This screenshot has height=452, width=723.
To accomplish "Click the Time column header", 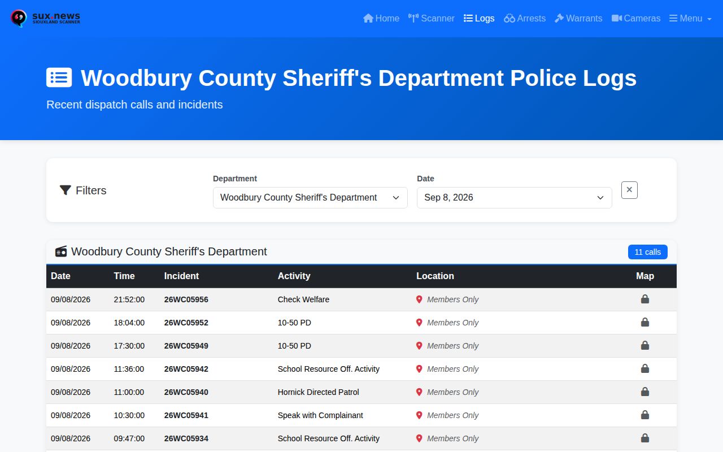I will [x=124, y=276].
